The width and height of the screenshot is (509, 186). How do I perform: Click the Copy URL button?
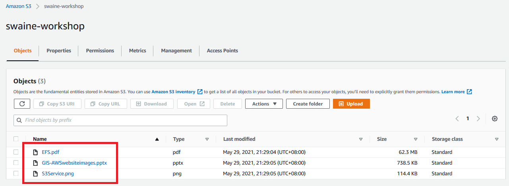pyautogui.click(x=105, y=104)
